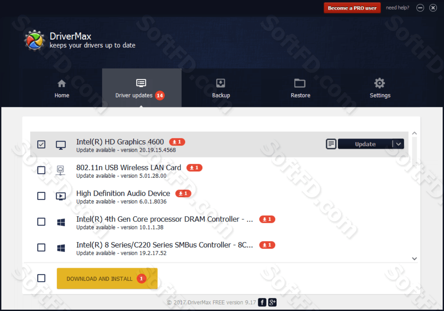Click version 19.2.17.52 update text
The width and height of the screenshot is (444, 311).
coord(121,253)
